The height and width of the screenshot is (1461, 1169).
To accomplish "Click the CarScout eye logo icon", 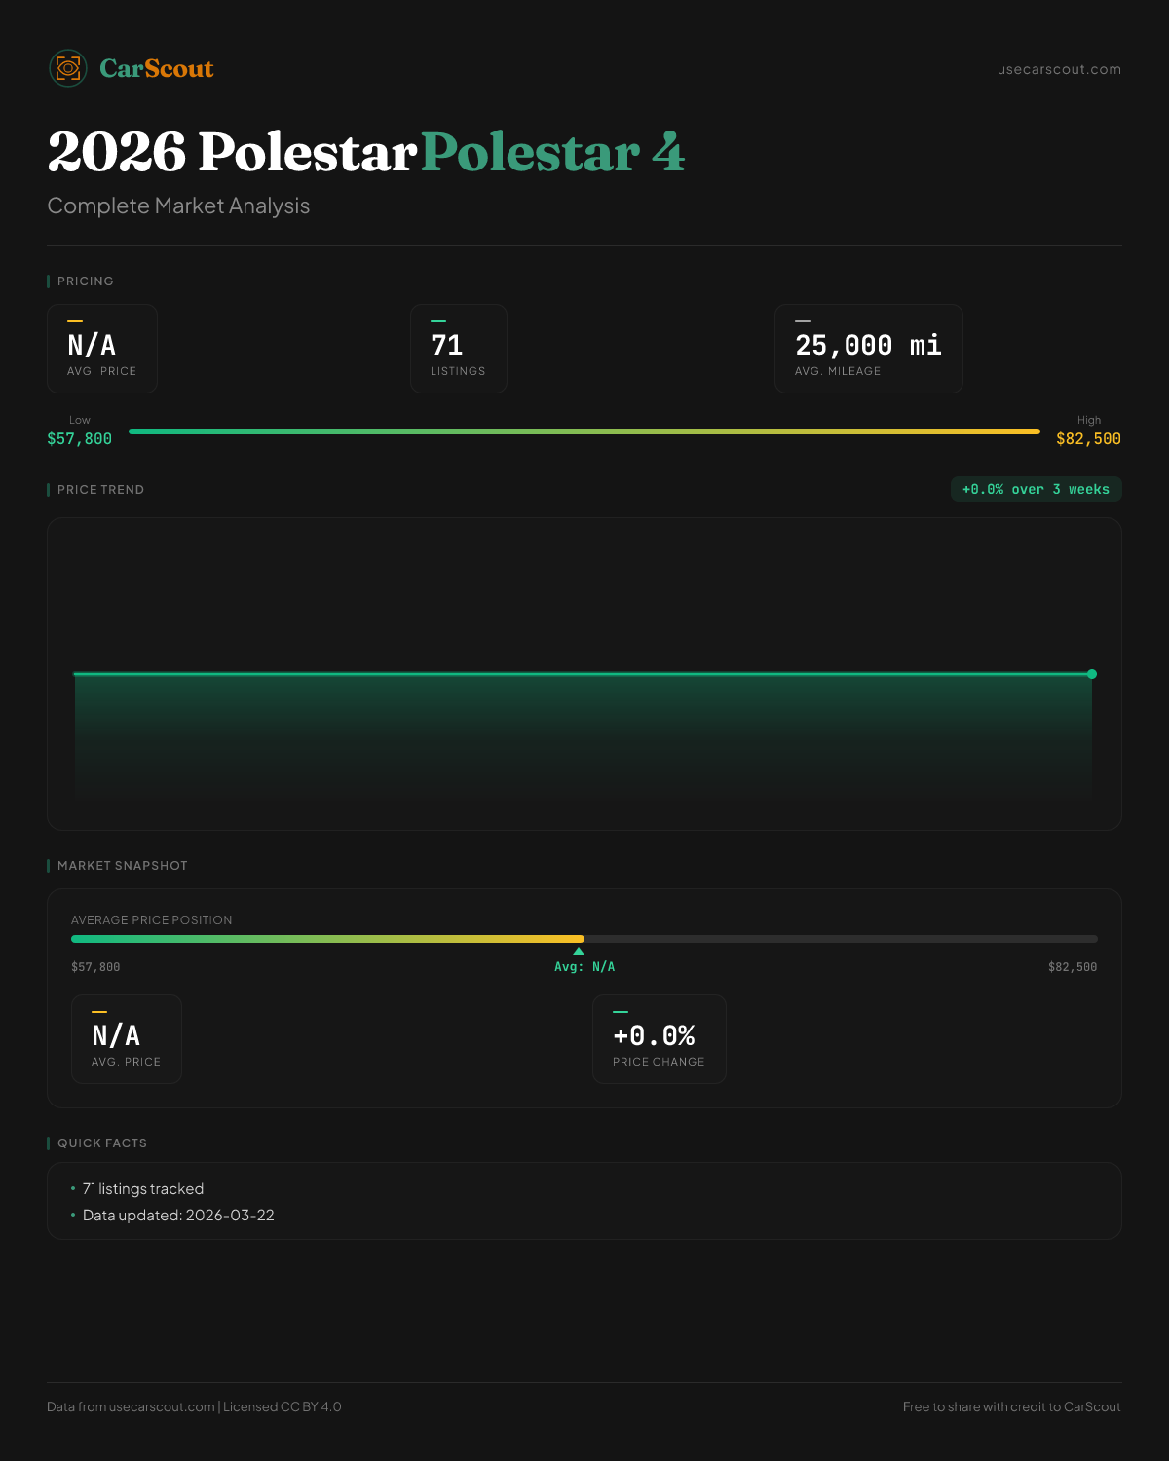I will pos(68,68).
